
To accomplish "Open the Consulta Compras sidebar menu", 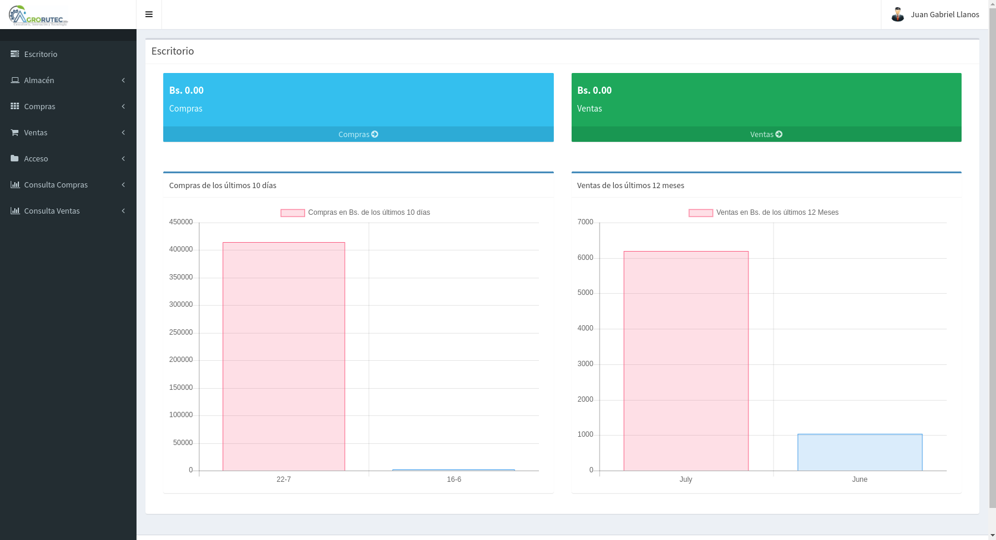I will [x=68, y=185].
